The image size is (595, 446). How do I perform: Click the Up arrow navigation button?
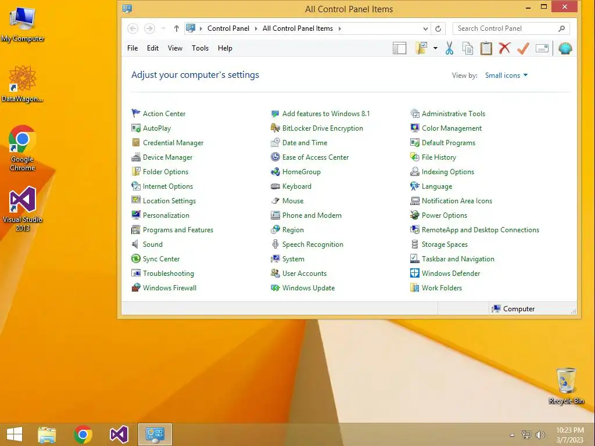click(x=177, y=28)
